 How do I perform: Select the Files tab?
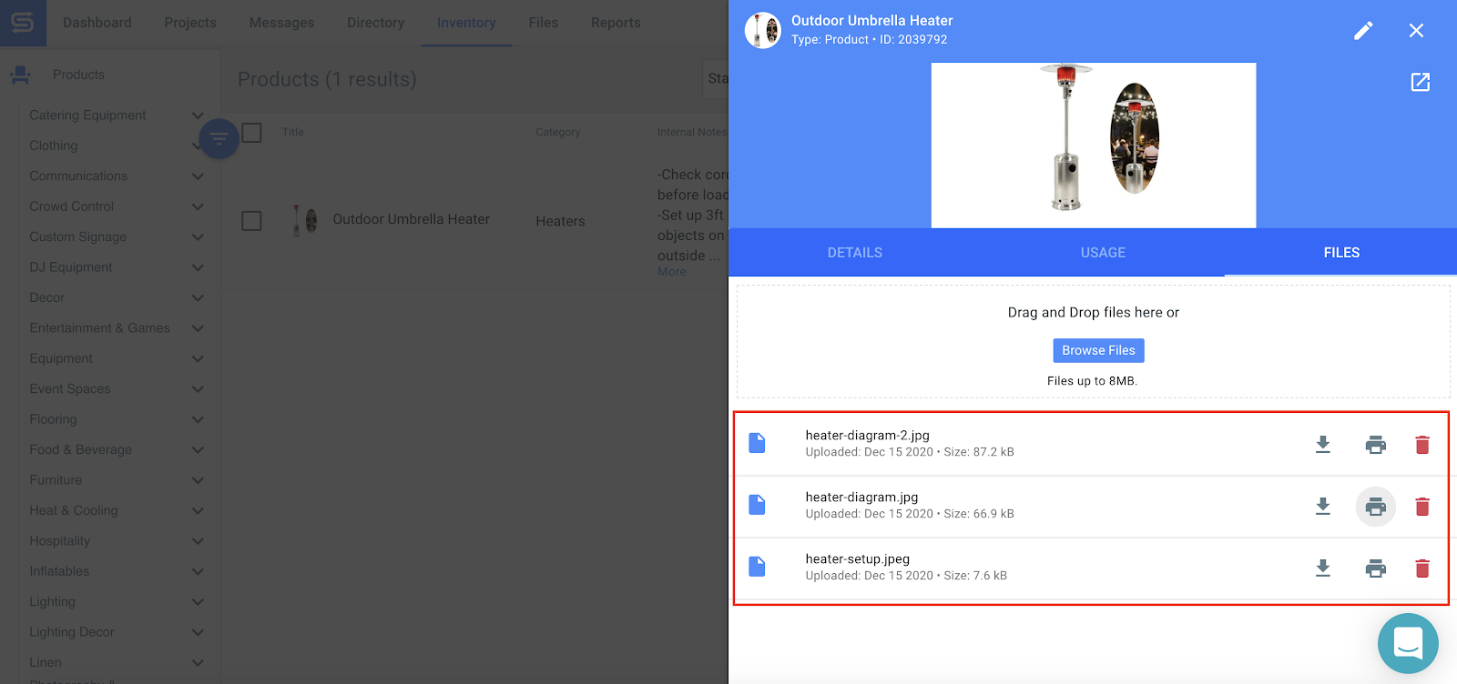point(1341,253)
